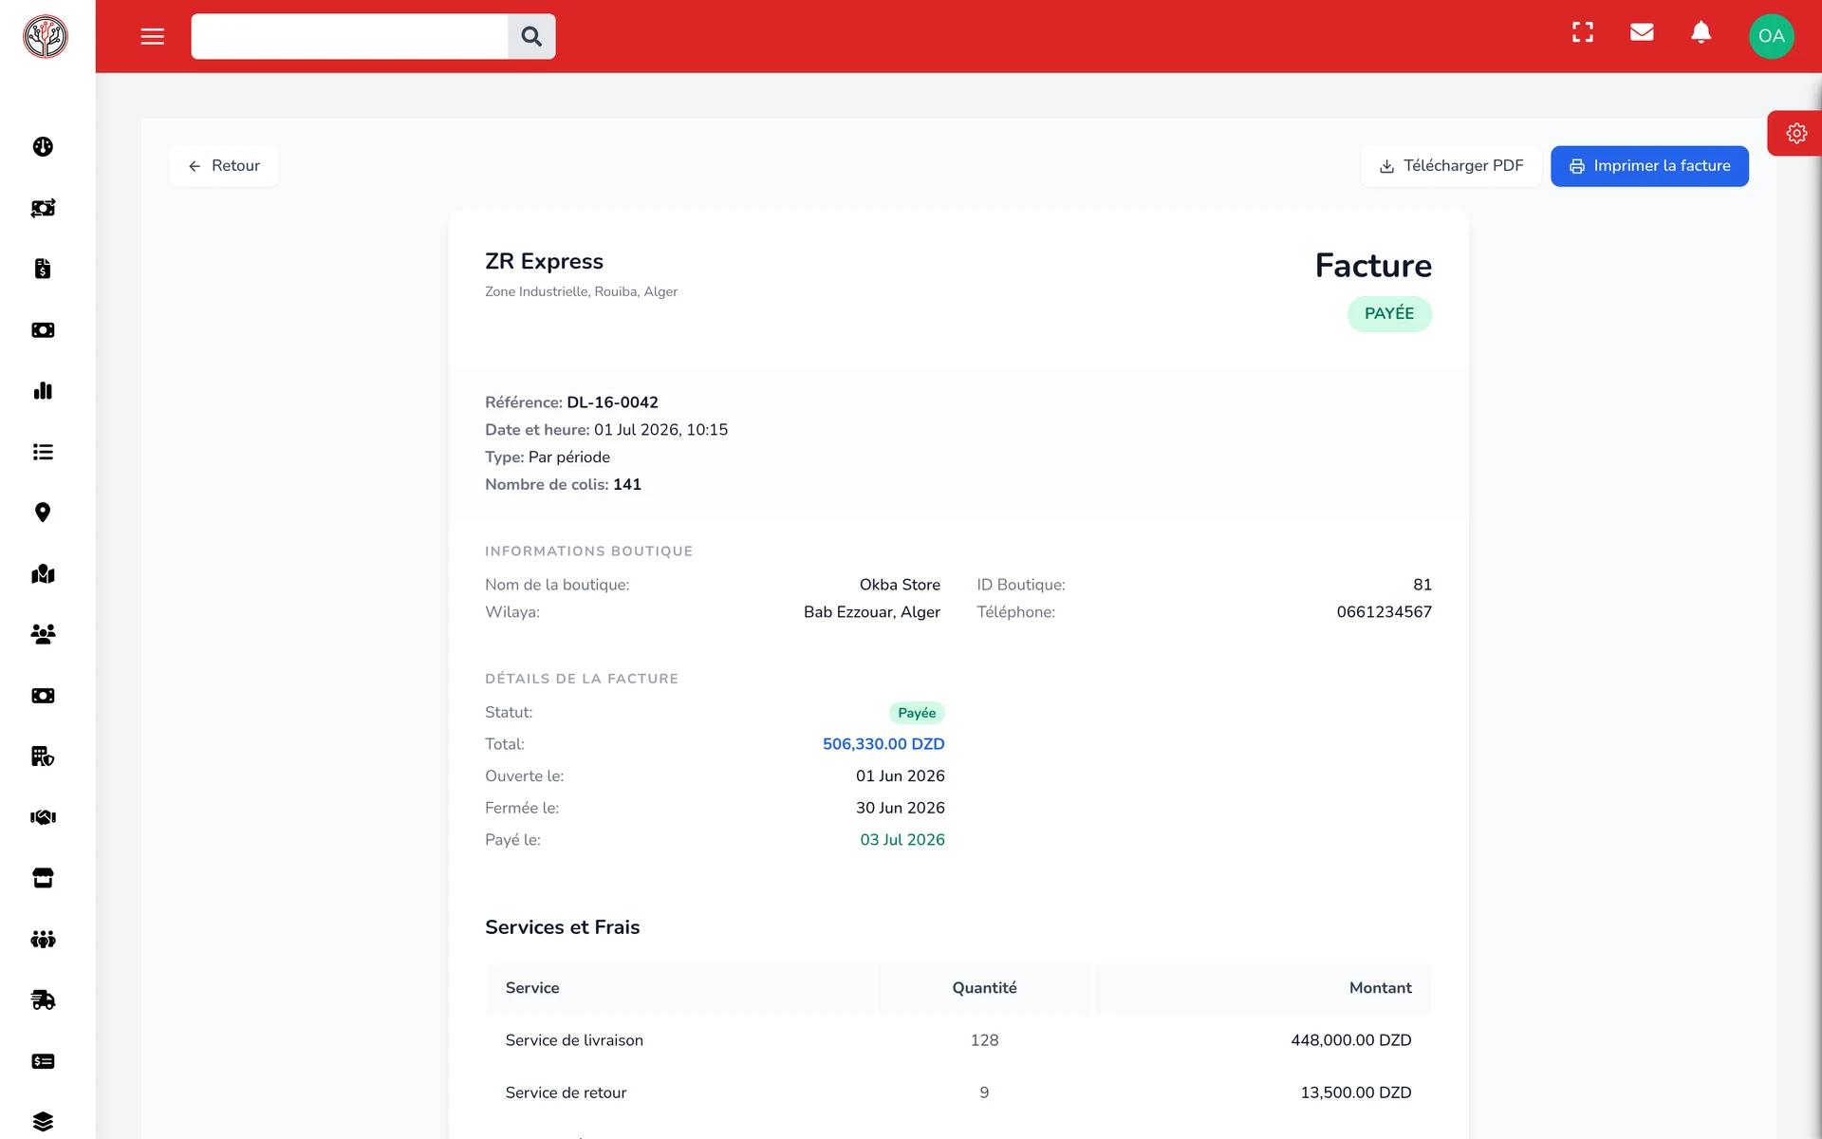1822x1139 pixels.
Task: Click the search magnifier button
Action: (531, 36)
